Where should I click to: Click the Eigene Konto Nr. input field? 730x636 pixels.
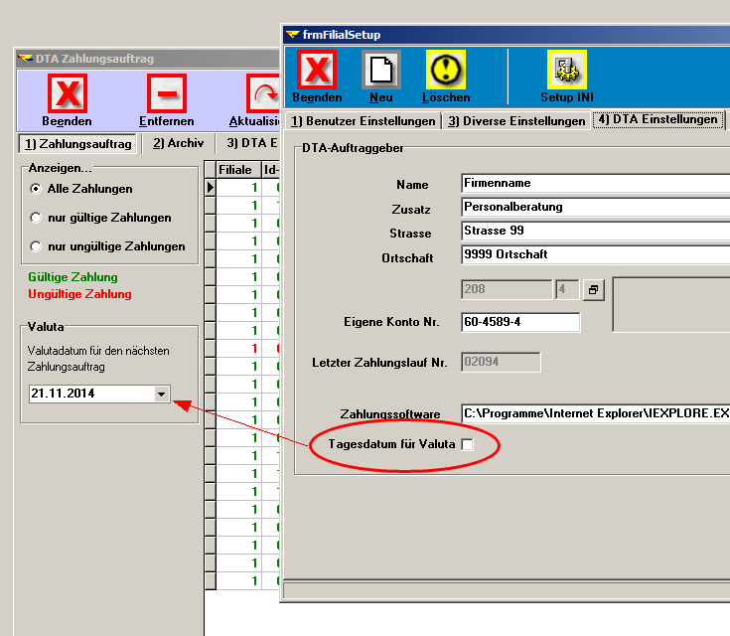tap(519, 322)
